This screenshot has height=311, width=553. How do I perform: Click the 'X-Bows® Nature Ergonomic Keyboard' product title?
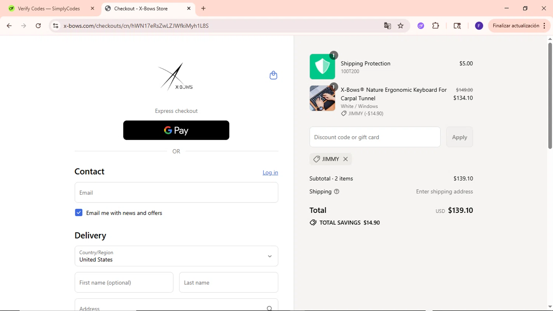pos(393,94)
